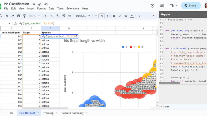Open the View menu
The width and height of the screenshot is (207, 116).
tap(21, 8)
